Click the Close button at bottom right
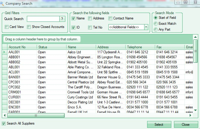200x129 pixels. click(x=186, y=125)
